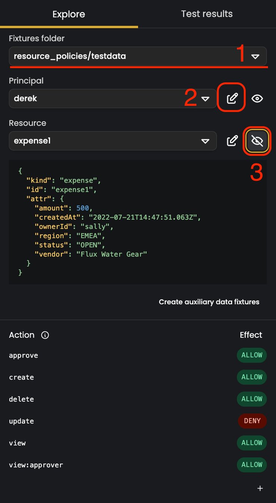Click the edit pencil icon for Principal
Screen dimensions: 276x503
pos(232,99)
